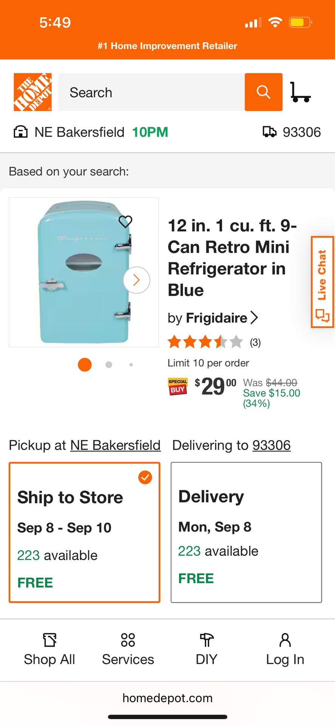
Task: Jump to the second image carousel dot
Action: 109,365
